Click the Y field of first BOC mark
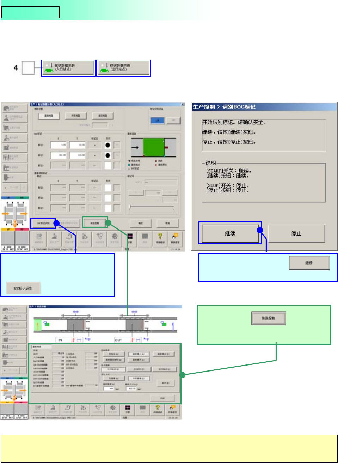 click(77, 145)
